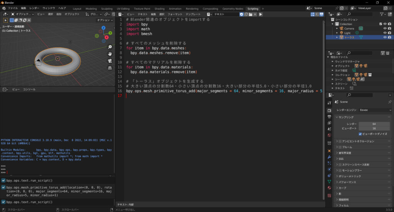394x212 pixels.
Task: Open the Object properties orange square tab
Action: [329, 151]
